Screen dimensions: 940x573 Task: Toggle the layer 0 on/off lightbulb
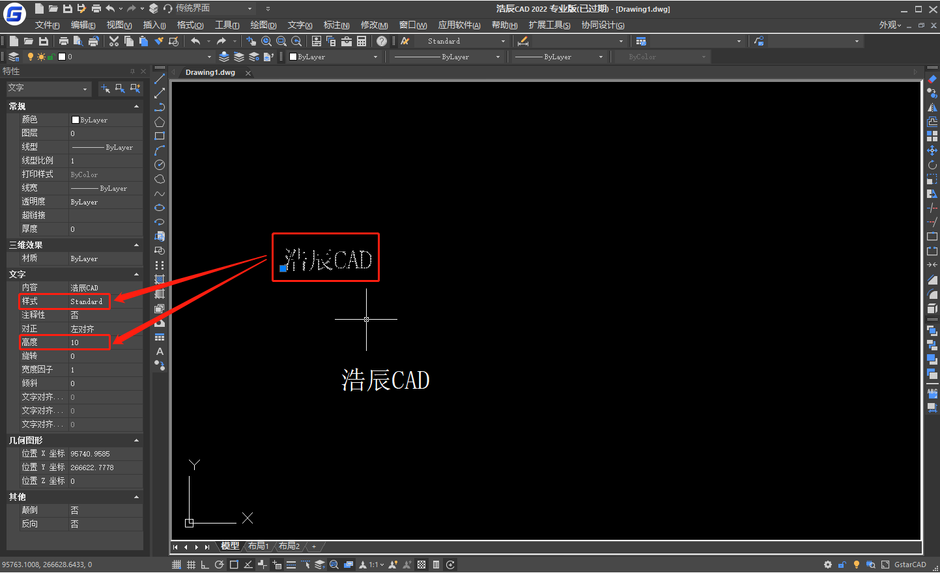coord(30,57)
